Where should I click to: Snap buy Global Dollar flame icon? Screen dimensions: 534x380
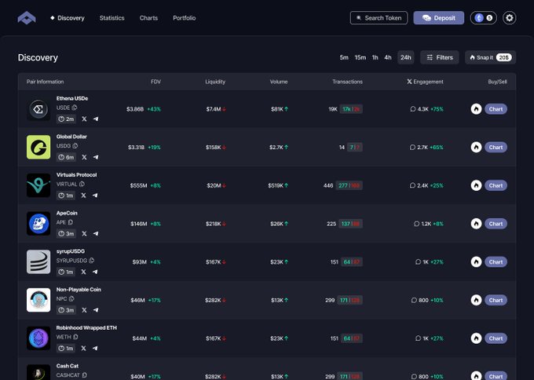point(476,147)
